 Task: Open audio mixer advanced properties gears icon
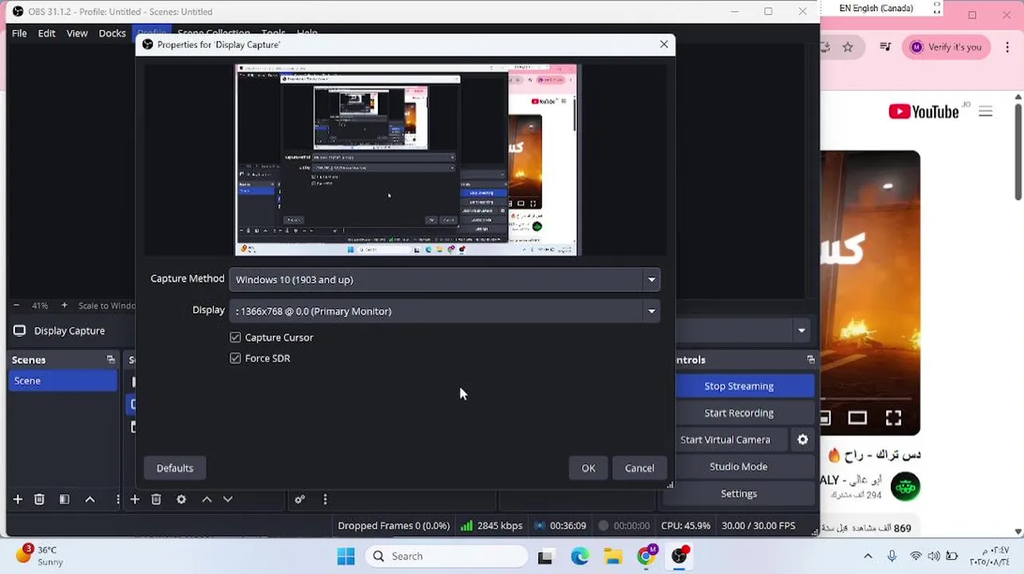point(300,499)
